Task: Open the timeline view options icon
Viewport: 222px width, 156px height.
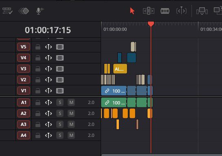Action: 7,11
